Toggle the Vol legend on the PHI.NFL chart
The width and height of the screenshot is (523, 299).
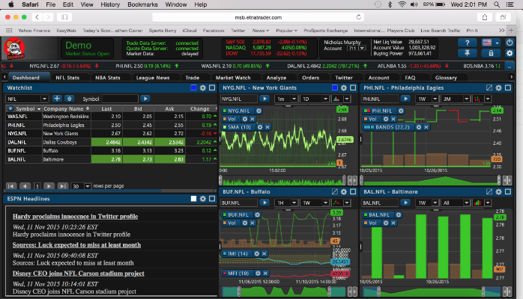point(366,119)
